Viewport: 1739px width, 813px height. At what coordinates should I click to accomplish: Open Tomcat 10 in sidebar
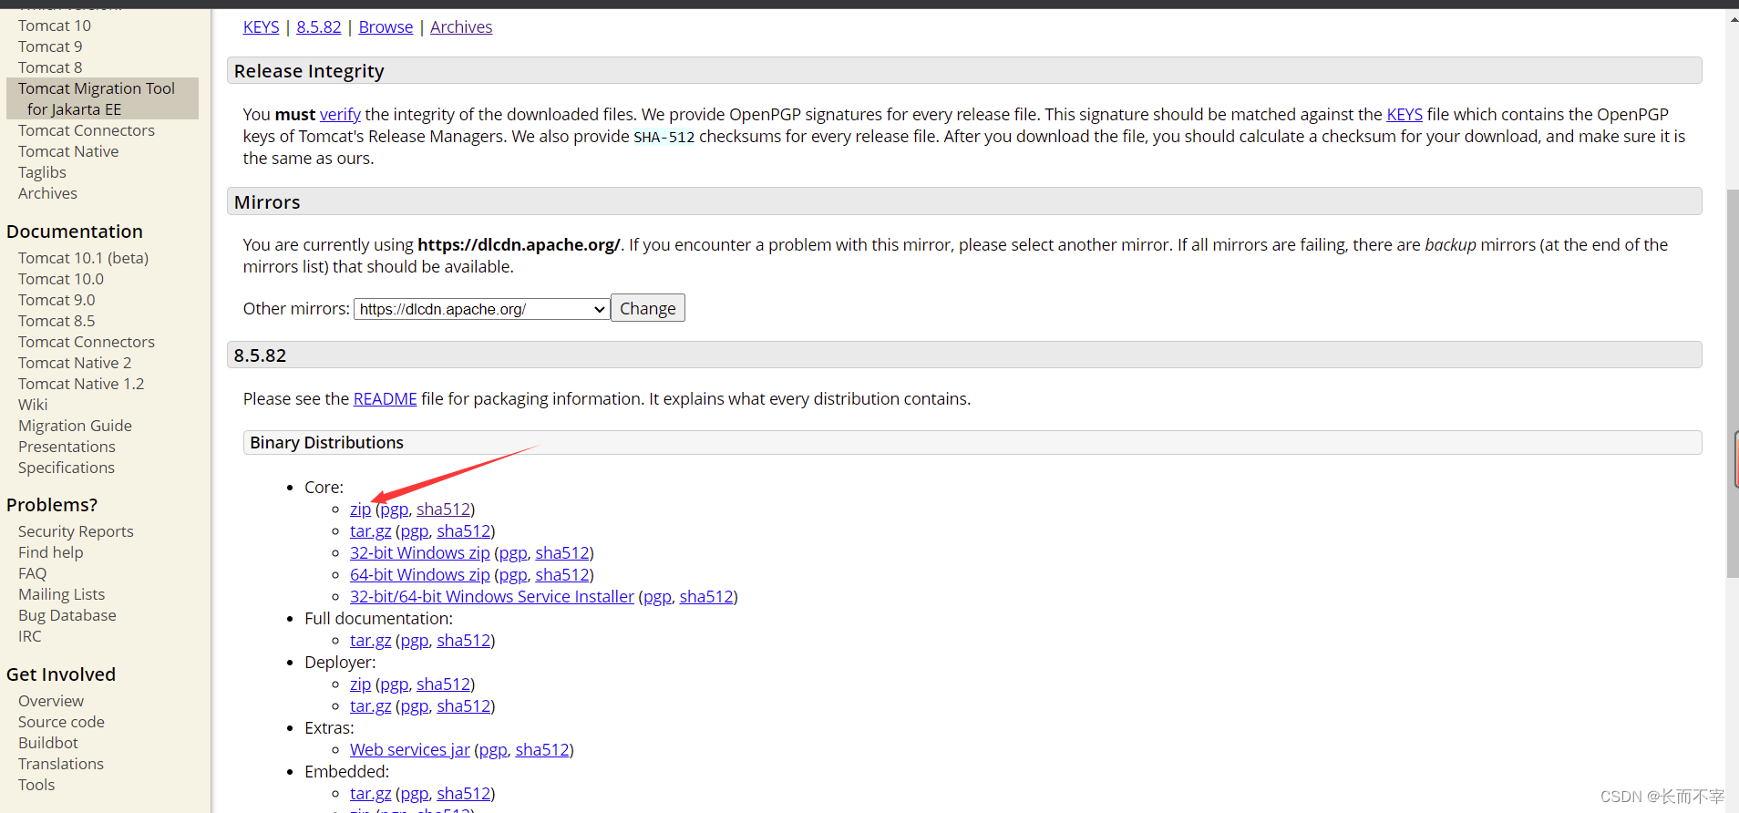click(55, 26)
